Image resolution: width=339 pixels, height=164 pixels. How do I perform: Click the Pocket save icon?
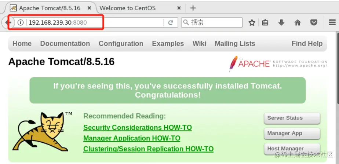click(x=314, y=22)
